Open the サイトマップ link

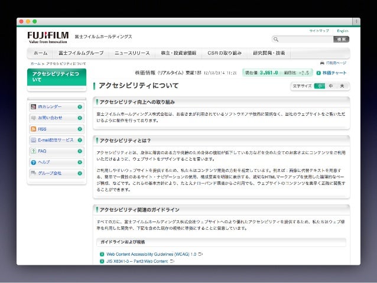(x=319, y=31)
